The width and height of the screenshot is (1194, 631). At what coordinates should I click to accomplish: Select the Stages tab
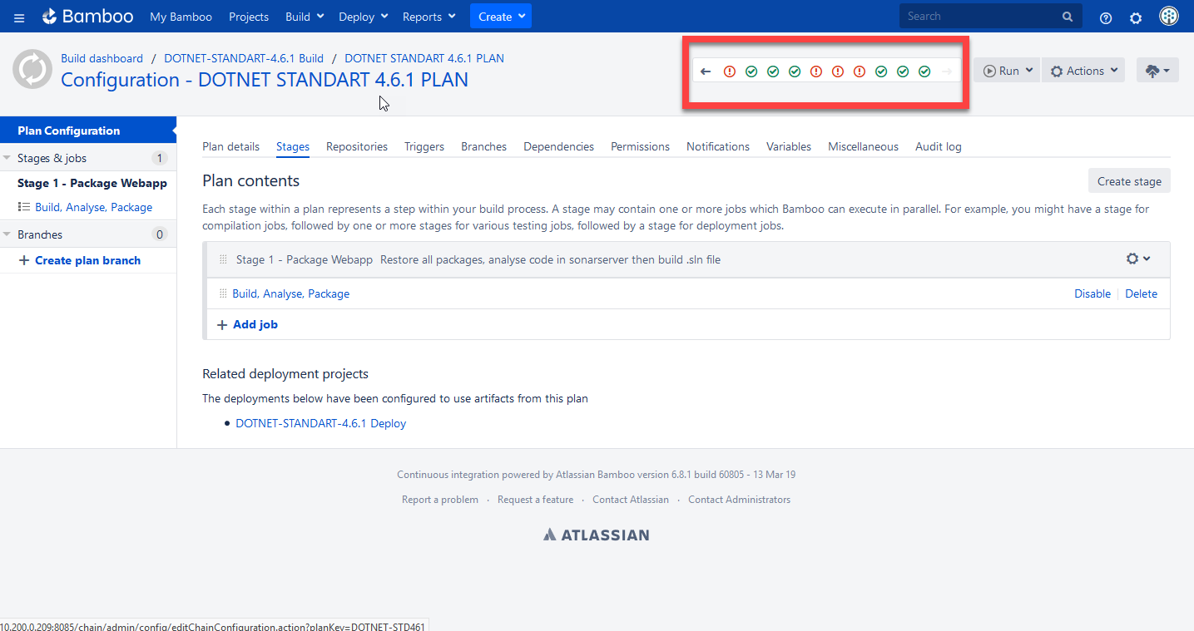(x=293, y=147)
